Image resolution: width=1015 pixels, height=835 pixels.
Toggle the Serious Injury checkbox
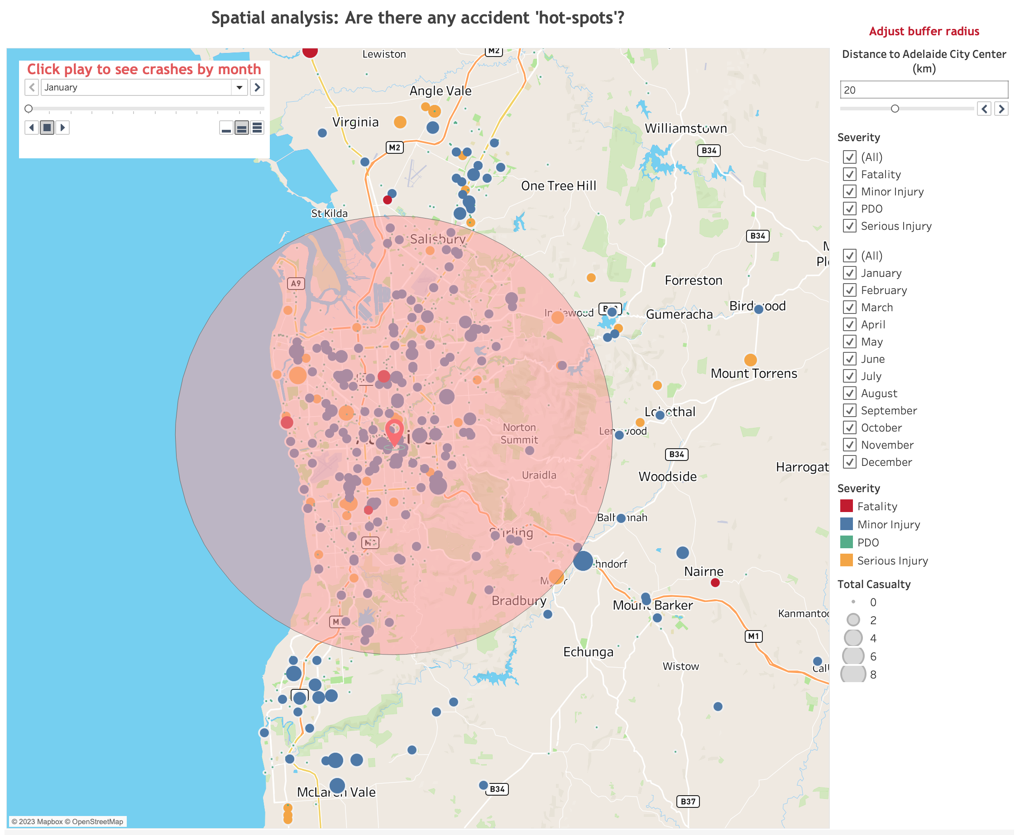tap(849, 226)
